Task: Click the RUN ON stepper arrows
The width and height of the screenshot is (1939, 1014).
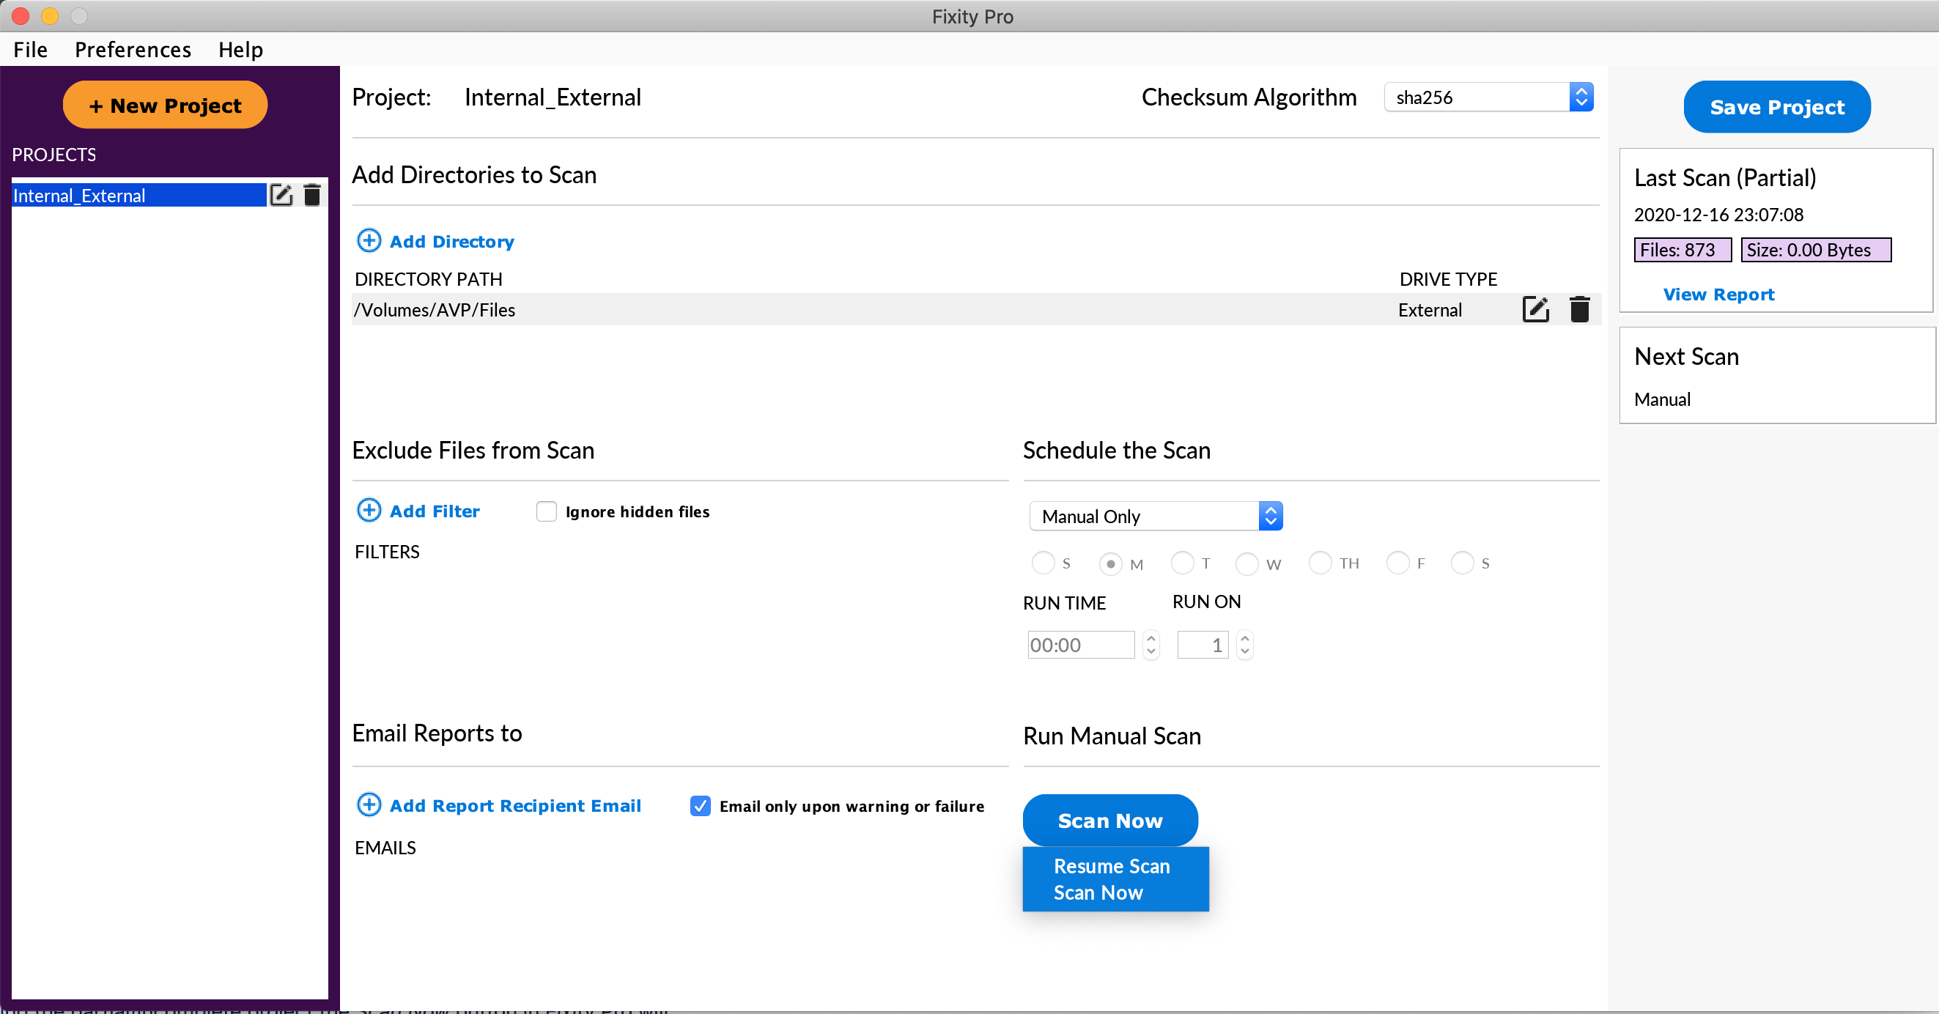Action: pyautogui.click(x=1244, y=645)
